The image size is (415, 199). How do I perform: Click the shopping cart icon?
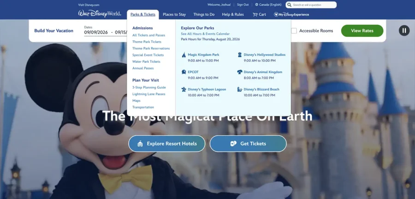click(255, 15)
